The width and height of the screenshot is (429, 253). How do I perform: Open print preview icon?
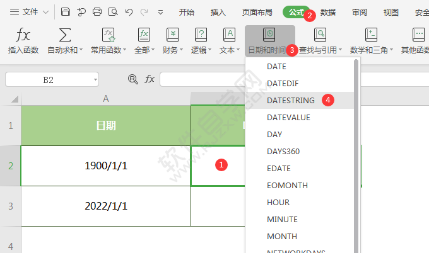[113, 12]
